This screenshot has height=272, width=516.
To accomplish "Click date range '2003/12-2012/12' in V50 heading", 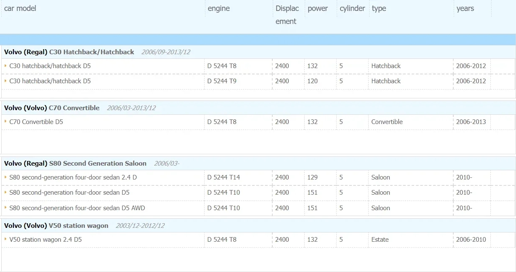I will [x=140, y=226].
